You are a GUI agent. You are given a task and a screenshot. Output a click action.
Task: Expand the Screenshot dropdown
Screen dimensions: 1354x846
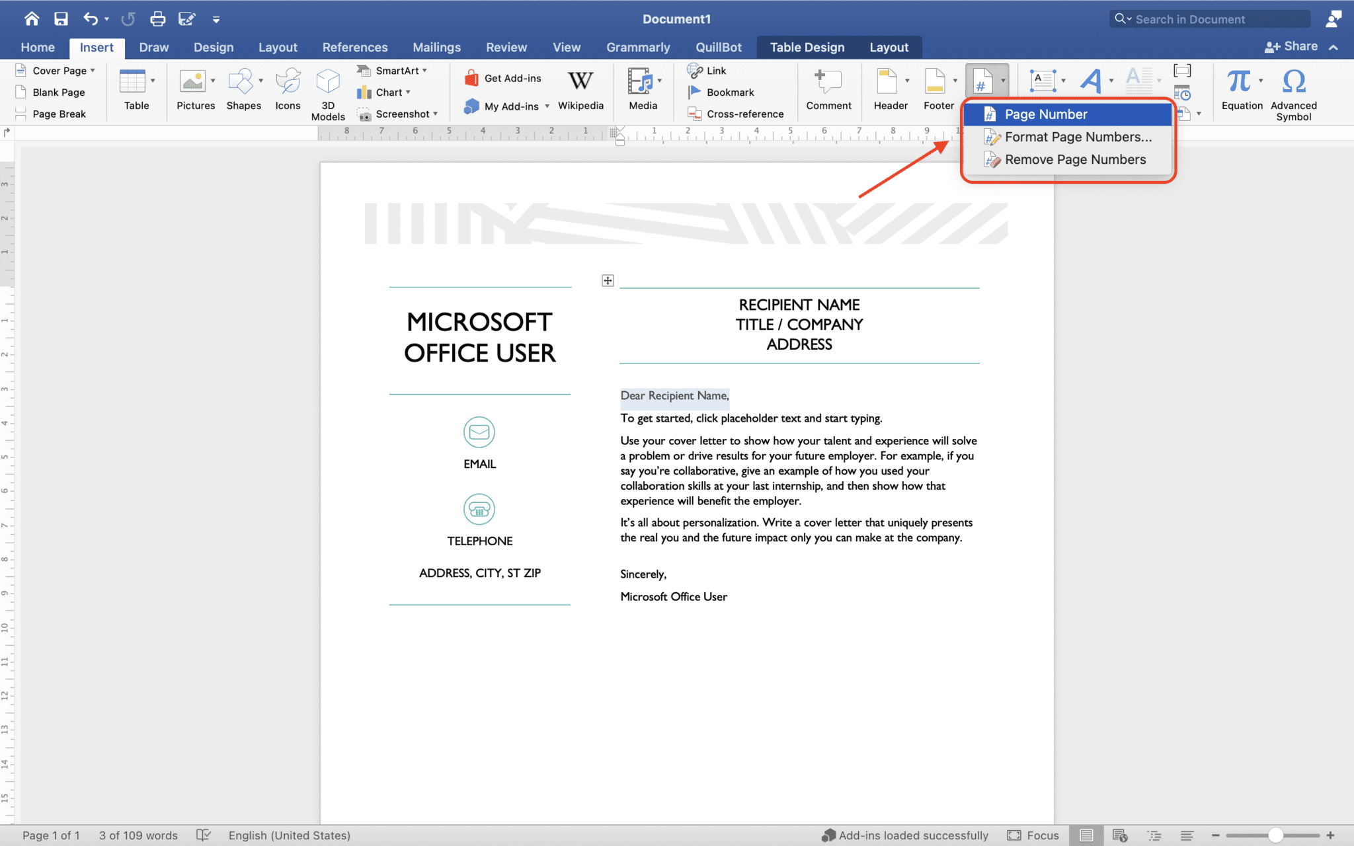coord(435,114)
